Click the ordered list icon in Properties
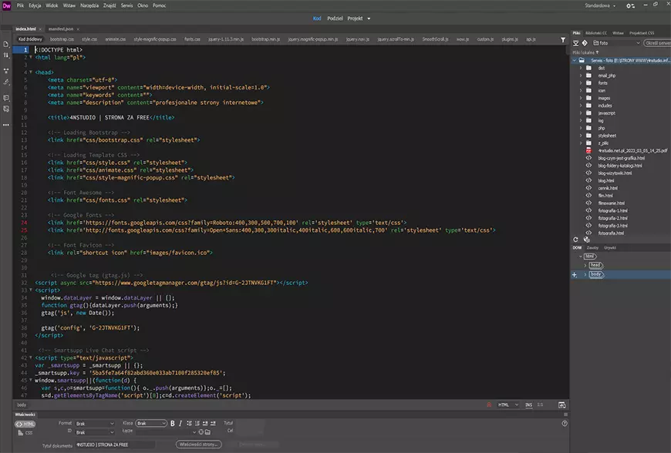Image resolution: width=671 pixels, height=453 pixels. pyautogui.click(x=197, y=423)
